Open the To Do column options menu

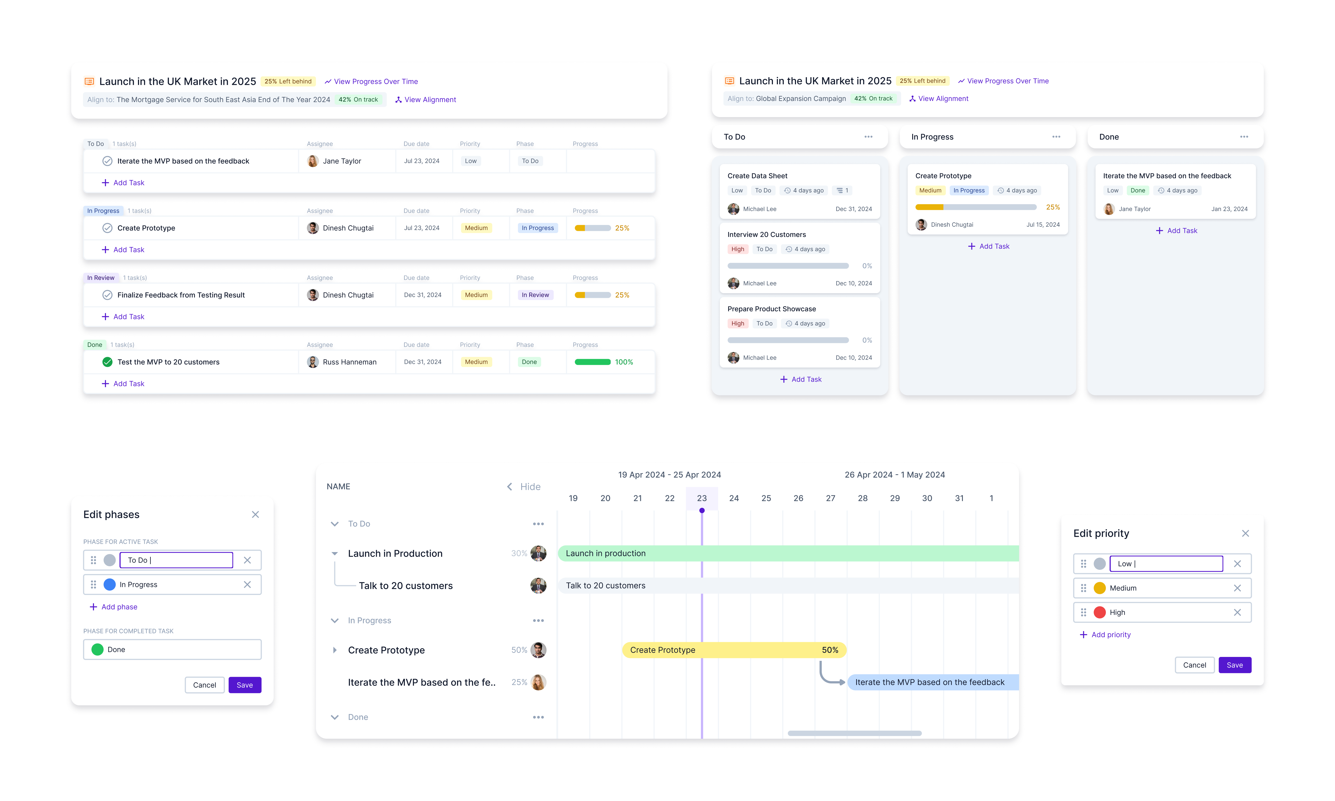868,137
